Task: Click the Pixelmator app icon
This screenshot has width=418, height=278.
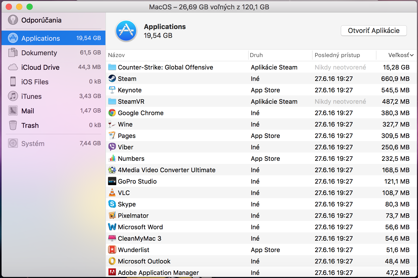Action: pyautogui.click(x=112, y=215)
